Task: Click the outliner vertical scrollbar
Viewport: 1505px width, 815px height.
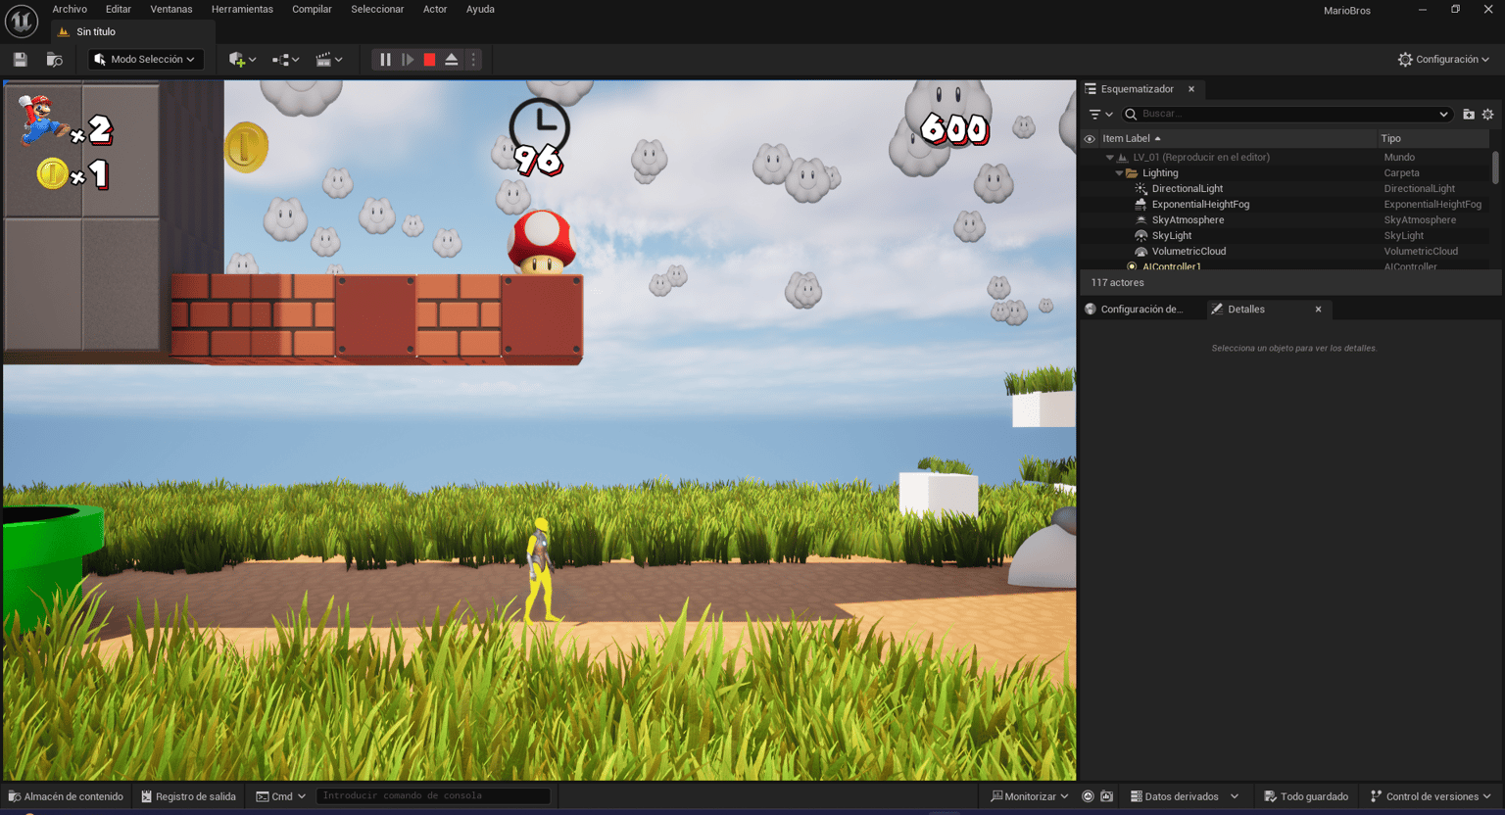Action: tap(1495, 168)
